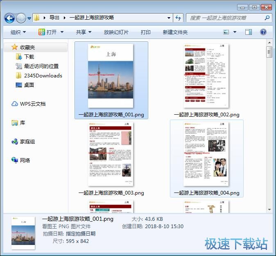
Task: Select thumbnail of 一起游上海旅游攻略_001.png
Action: click(111, 76)
